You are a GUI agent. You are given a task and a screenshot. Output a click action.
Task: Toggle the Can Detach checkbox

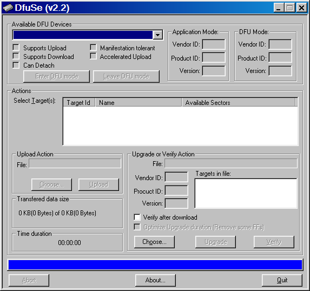[16, 65]
